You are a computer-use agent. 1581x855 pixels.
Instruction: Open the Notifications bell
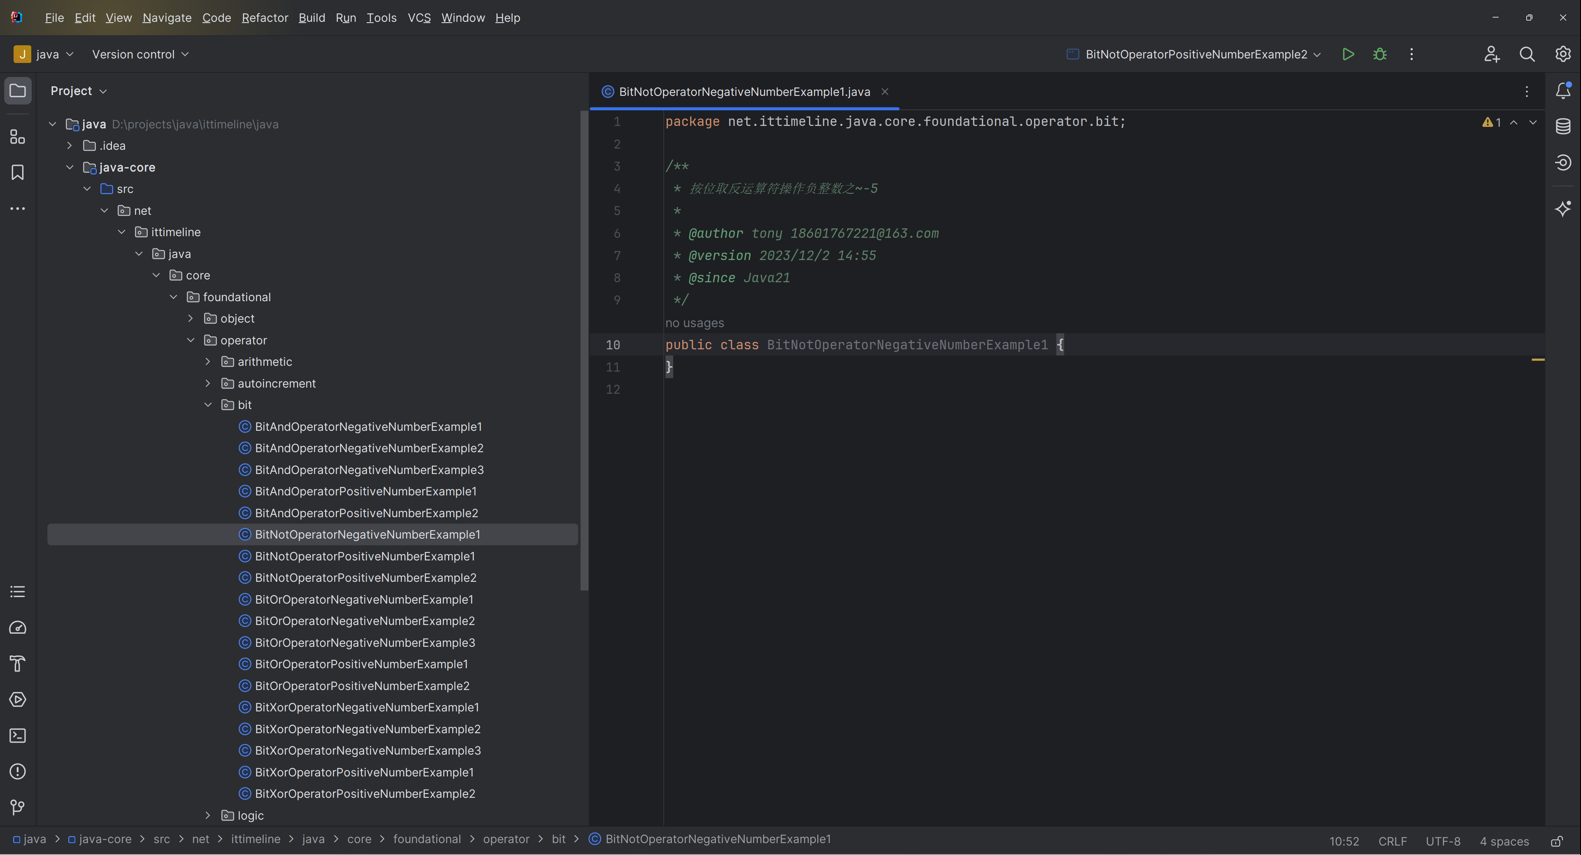tap(1562, 91)
